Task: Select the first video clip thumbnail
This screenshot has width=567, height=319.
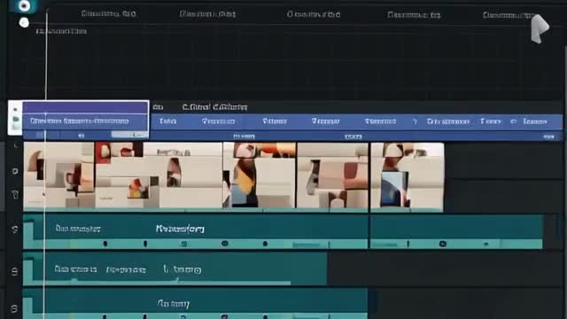Action: coord(59,175)
